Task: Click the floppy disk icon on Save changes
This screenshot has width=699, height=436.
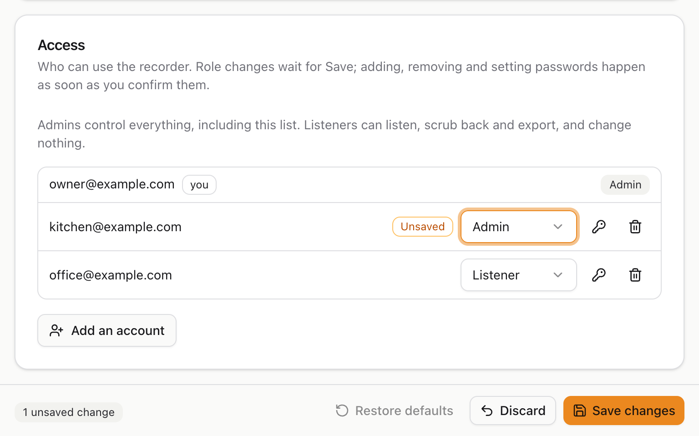Action: [x=580, y=411]
